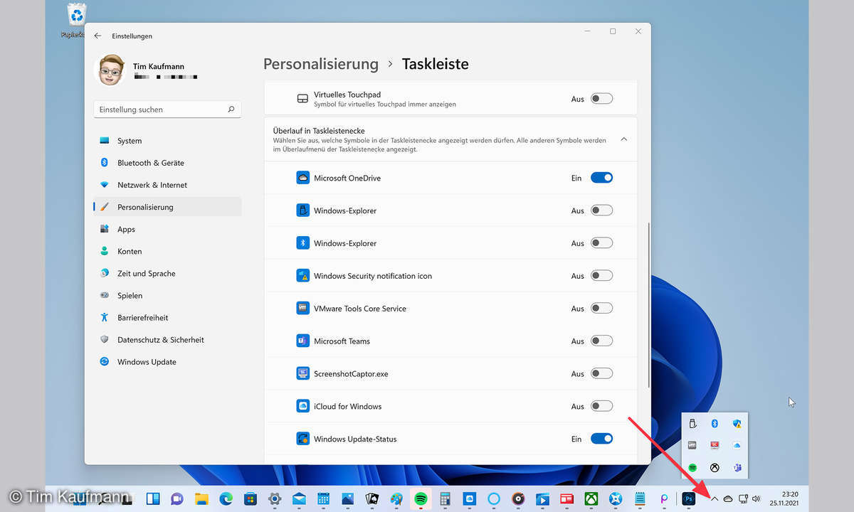Open Konten settings category

pyautogui.click(x=167, y=251)
